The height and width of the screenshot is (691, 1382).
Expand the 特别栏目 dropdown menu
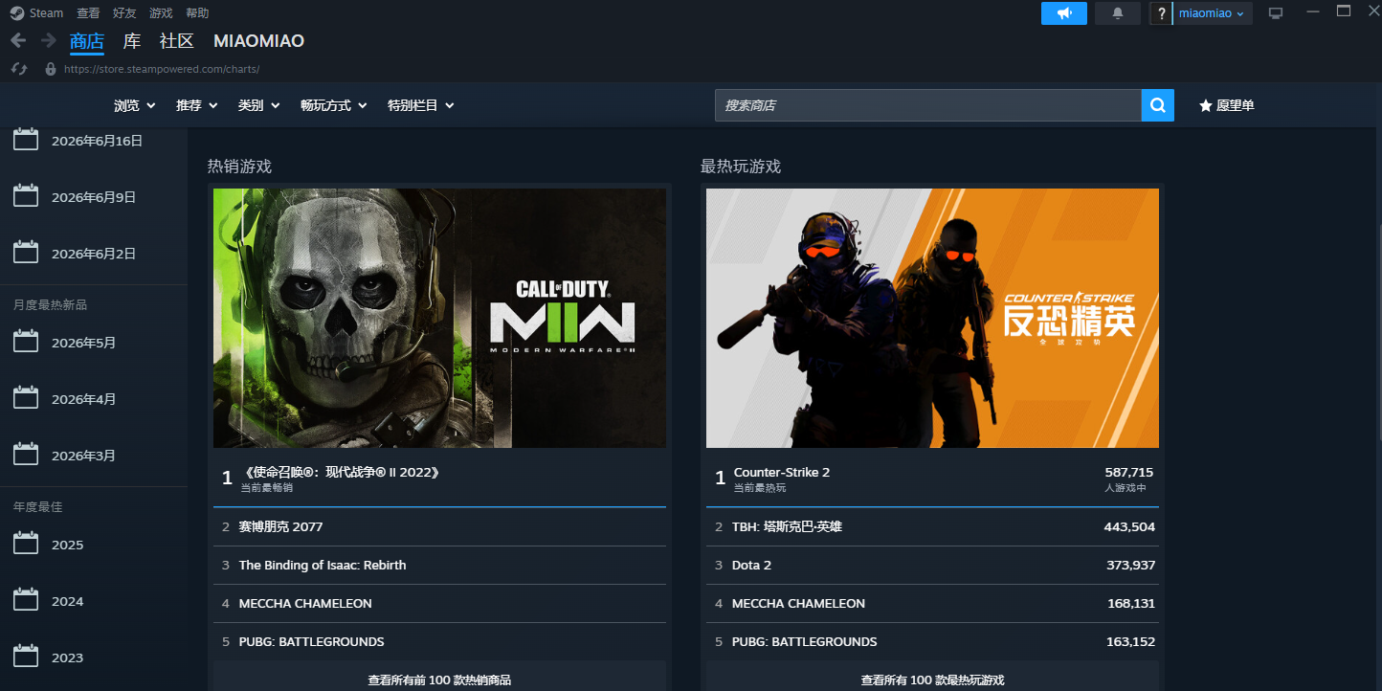420,105
